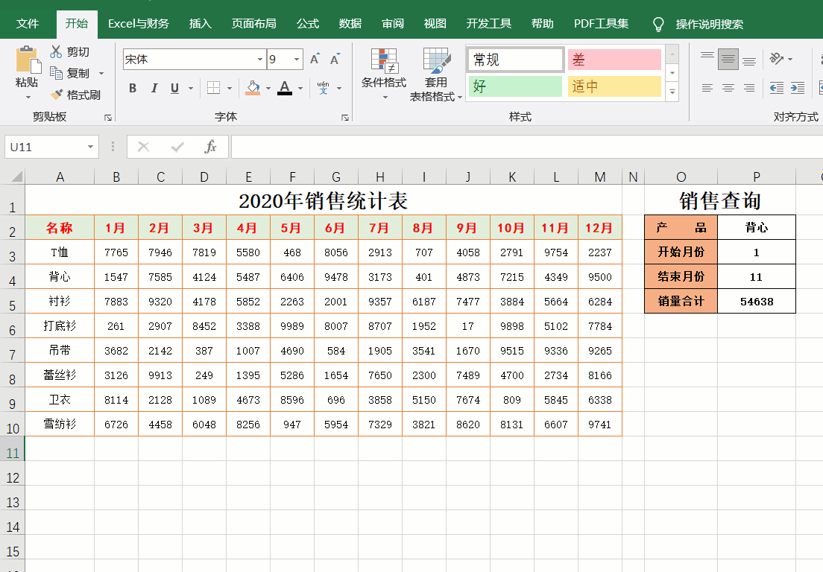The width and height of the screenshot is (823, 572).
Task: Click the Paste (粘贴) clipboard icon
Action: pyautogui.click(x=28, y=61)
